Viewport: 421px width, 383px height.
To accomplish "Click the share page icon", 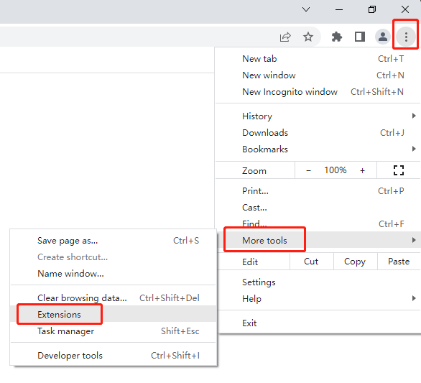I will point(285,37).
